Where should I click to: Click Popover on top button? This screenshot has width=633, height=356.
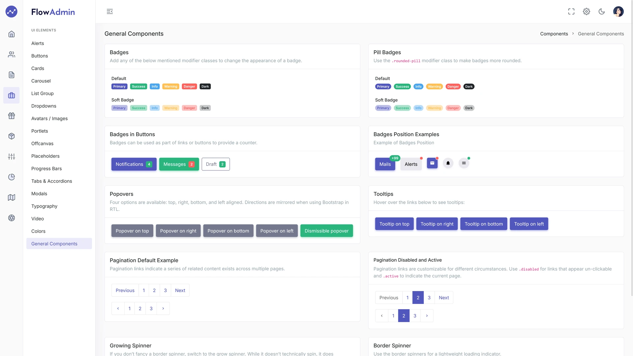pos(132,231)
